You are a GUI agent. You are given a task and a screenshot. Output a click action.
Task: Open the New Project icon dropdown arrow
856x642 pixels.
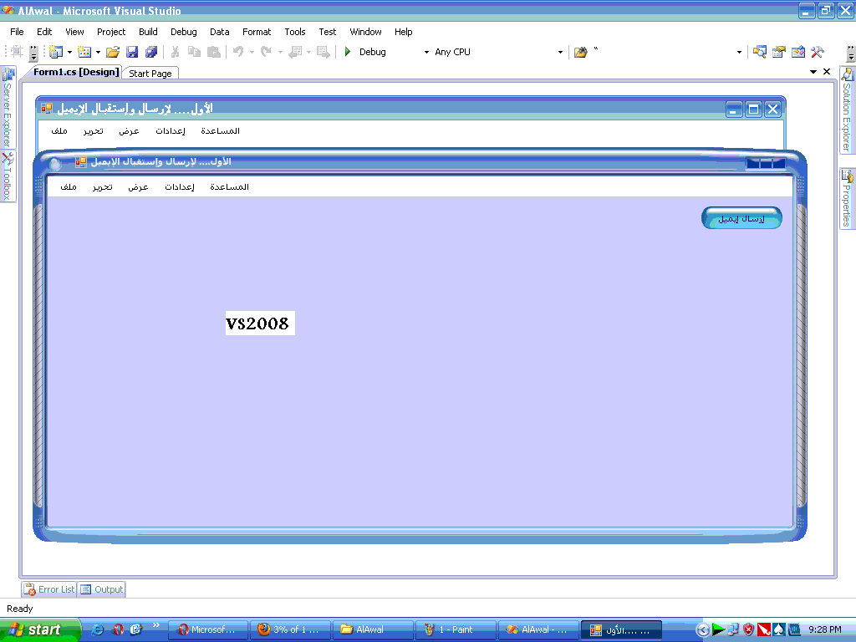(69, 53)
